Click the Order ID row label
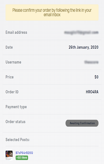This screenshot has width=104, height=164. tap(12, 92)
